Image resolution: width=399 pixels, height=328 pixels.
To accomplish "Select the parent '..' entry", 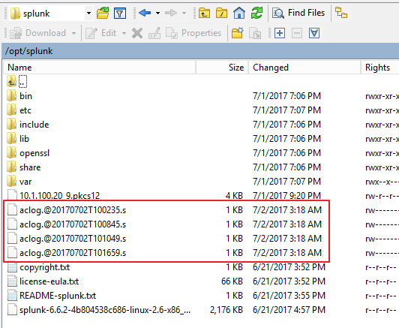I will tap(22, 82).
